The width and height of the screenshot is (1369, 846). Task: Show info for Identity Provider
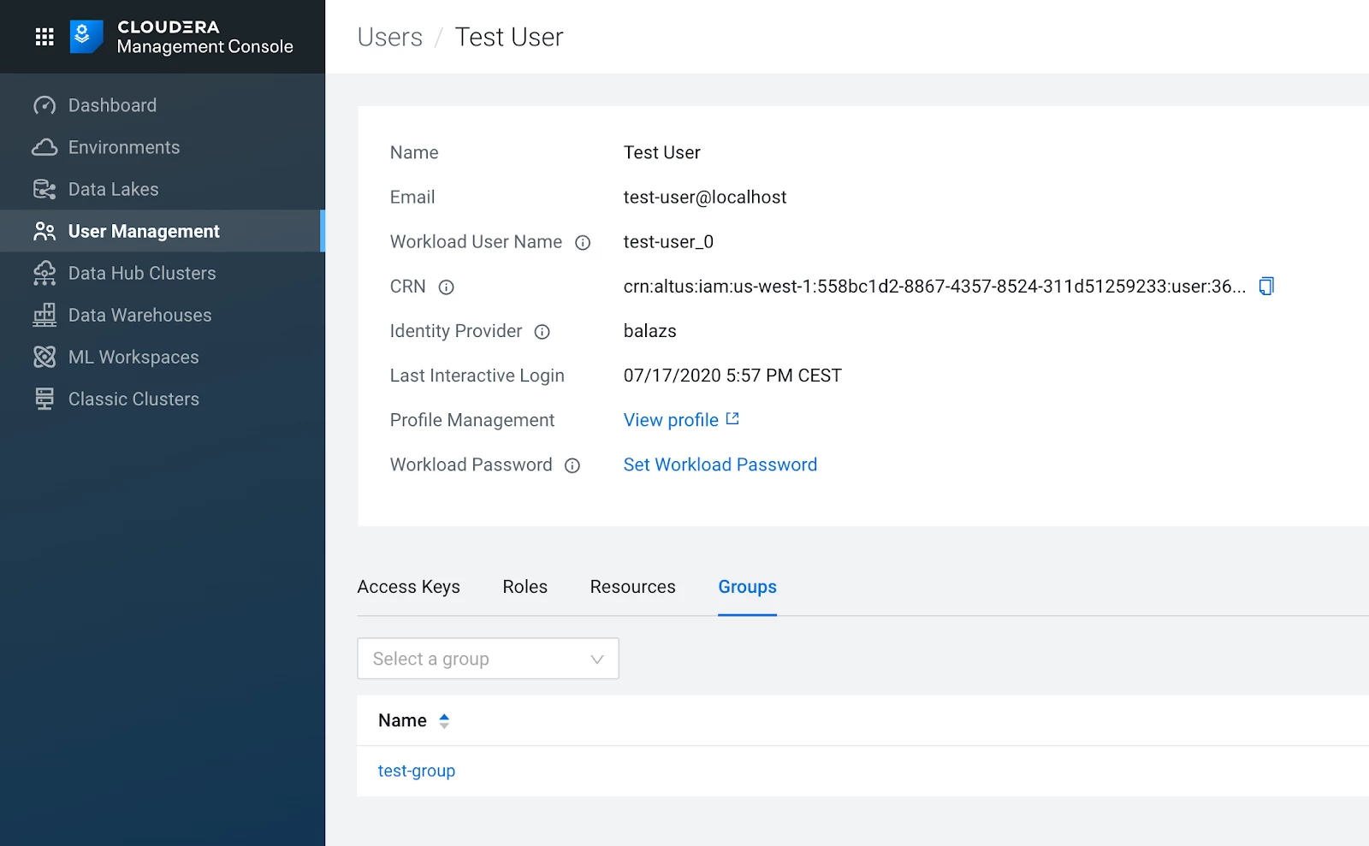[542, 332]
